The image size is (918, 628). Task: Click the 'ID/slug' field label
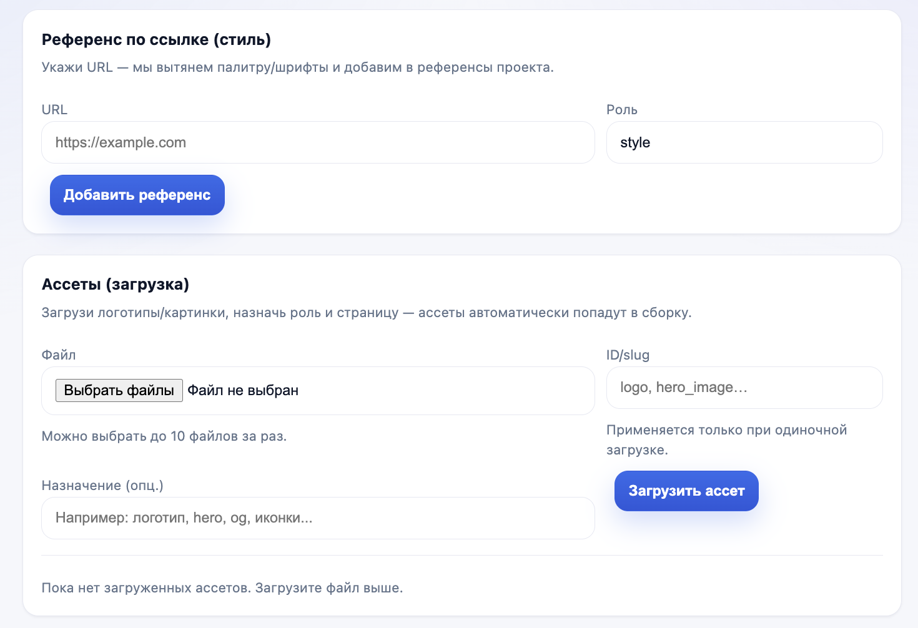(628, 355)
